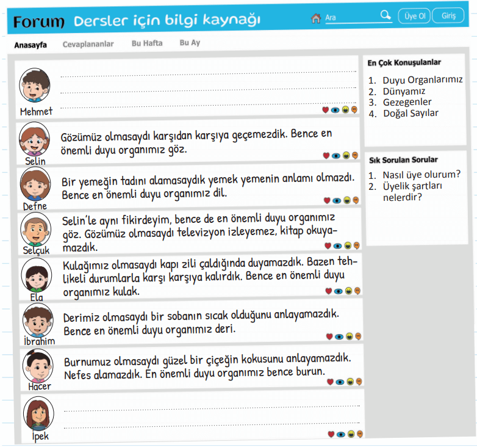
Task: Click smiley emoji on Ela's post
Action: (349, 291)
